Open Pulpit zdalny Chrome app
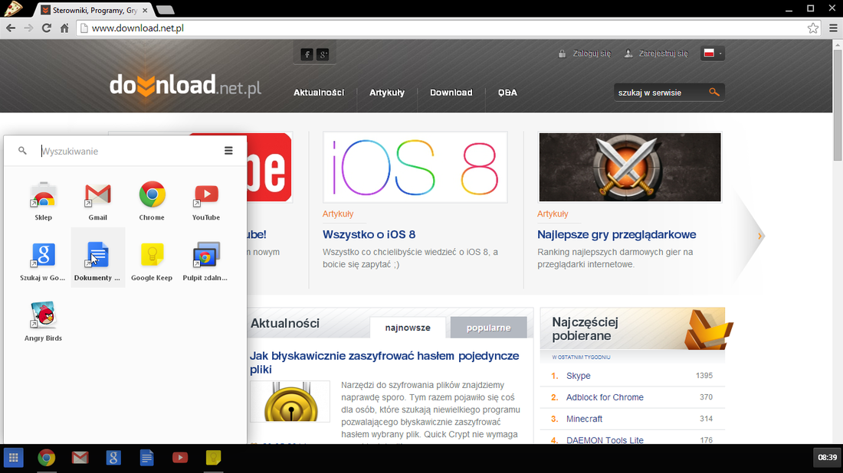843x473 pixels. point(205,262)
